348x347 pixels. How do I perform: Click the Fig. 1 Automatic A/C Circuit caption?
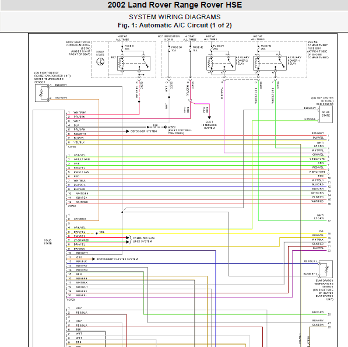[175, 25]
